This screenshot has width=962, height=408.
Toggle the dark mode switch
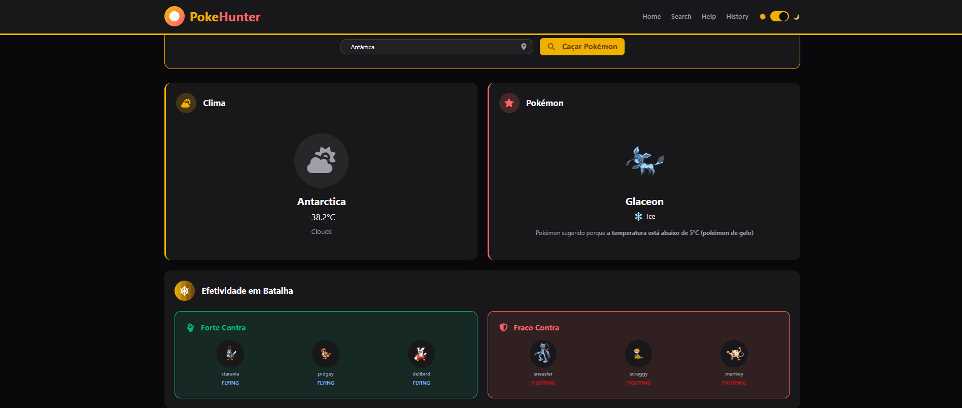tap(779, 16)
